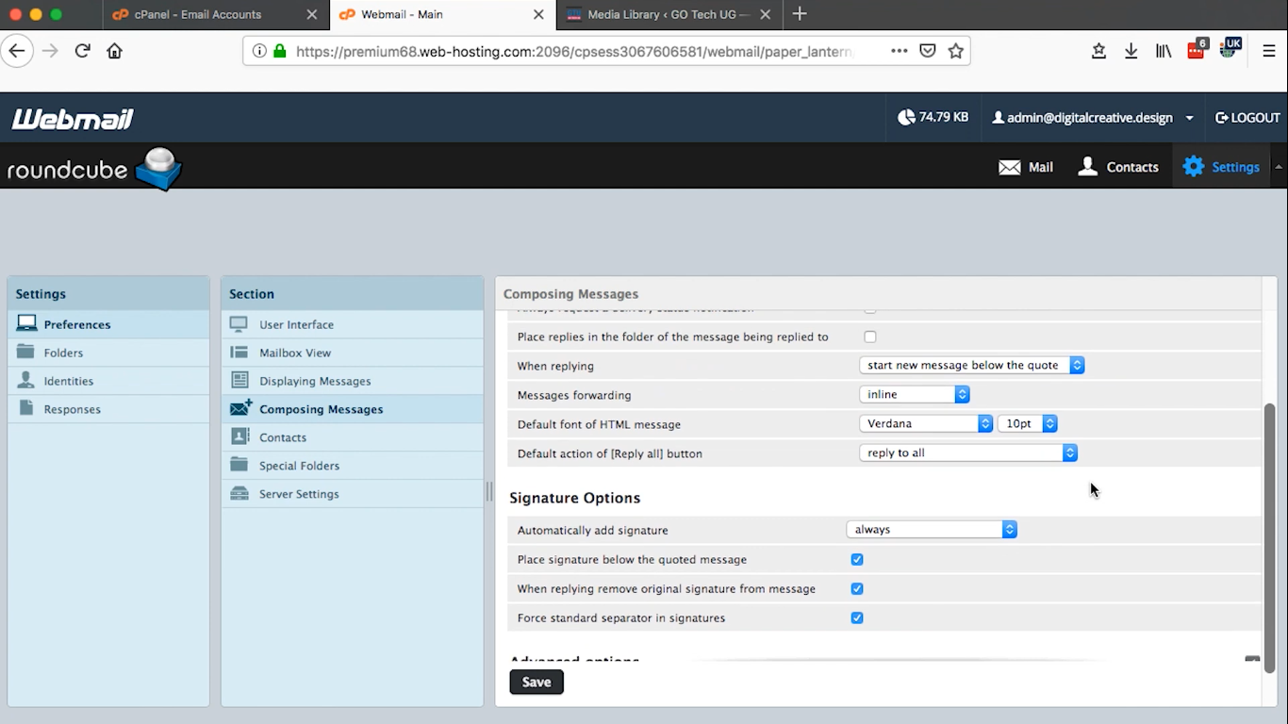This screenshot has height=724, width=1288.
Task: Open the 'When replying' dropdown
Action: 972,365
